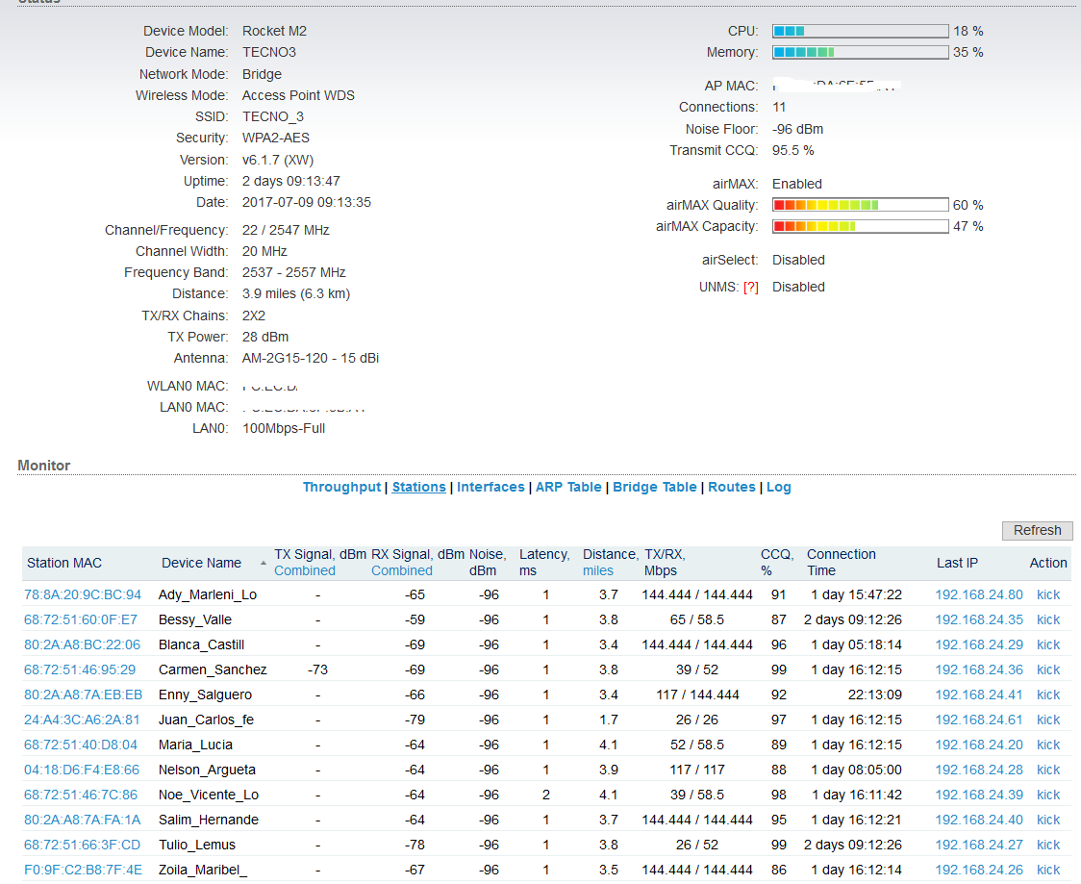Viewport: 1081px width, 884px height.
Task: Open station MAC 68:72:51:46:95:29
Action: point(79,669)
